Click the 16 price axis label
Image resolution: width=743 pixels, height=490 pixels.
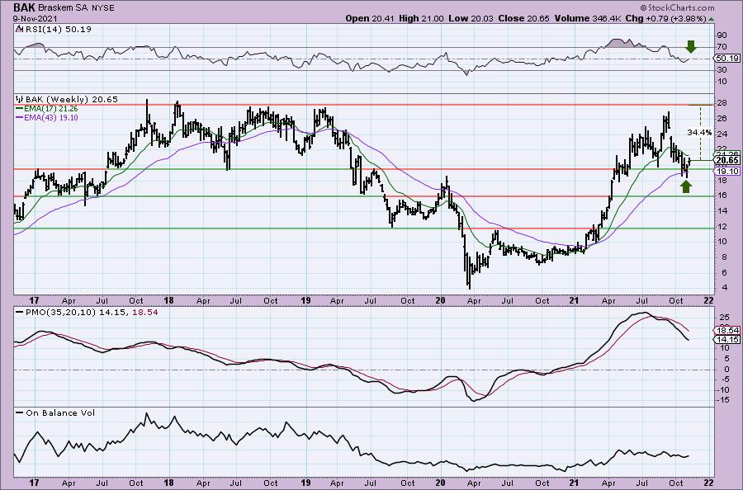[722, 196]
